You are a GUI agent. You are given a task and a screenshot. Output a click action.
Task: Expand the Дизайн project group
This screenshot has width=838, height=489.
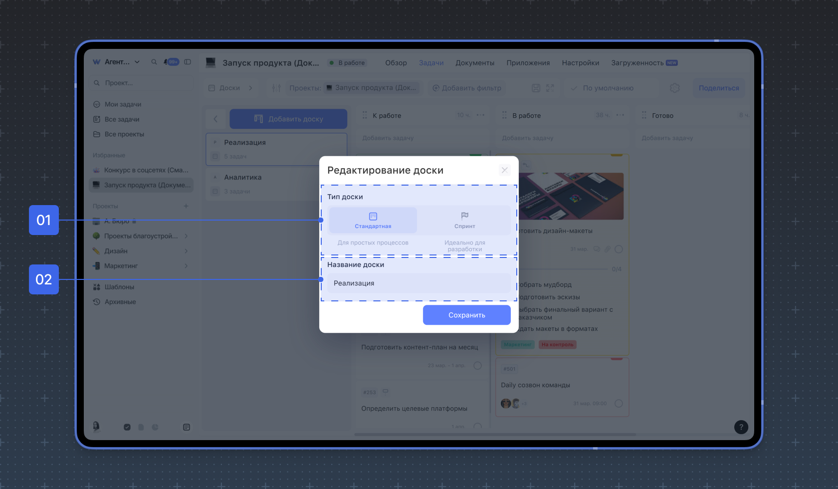(x=186, y=251)
